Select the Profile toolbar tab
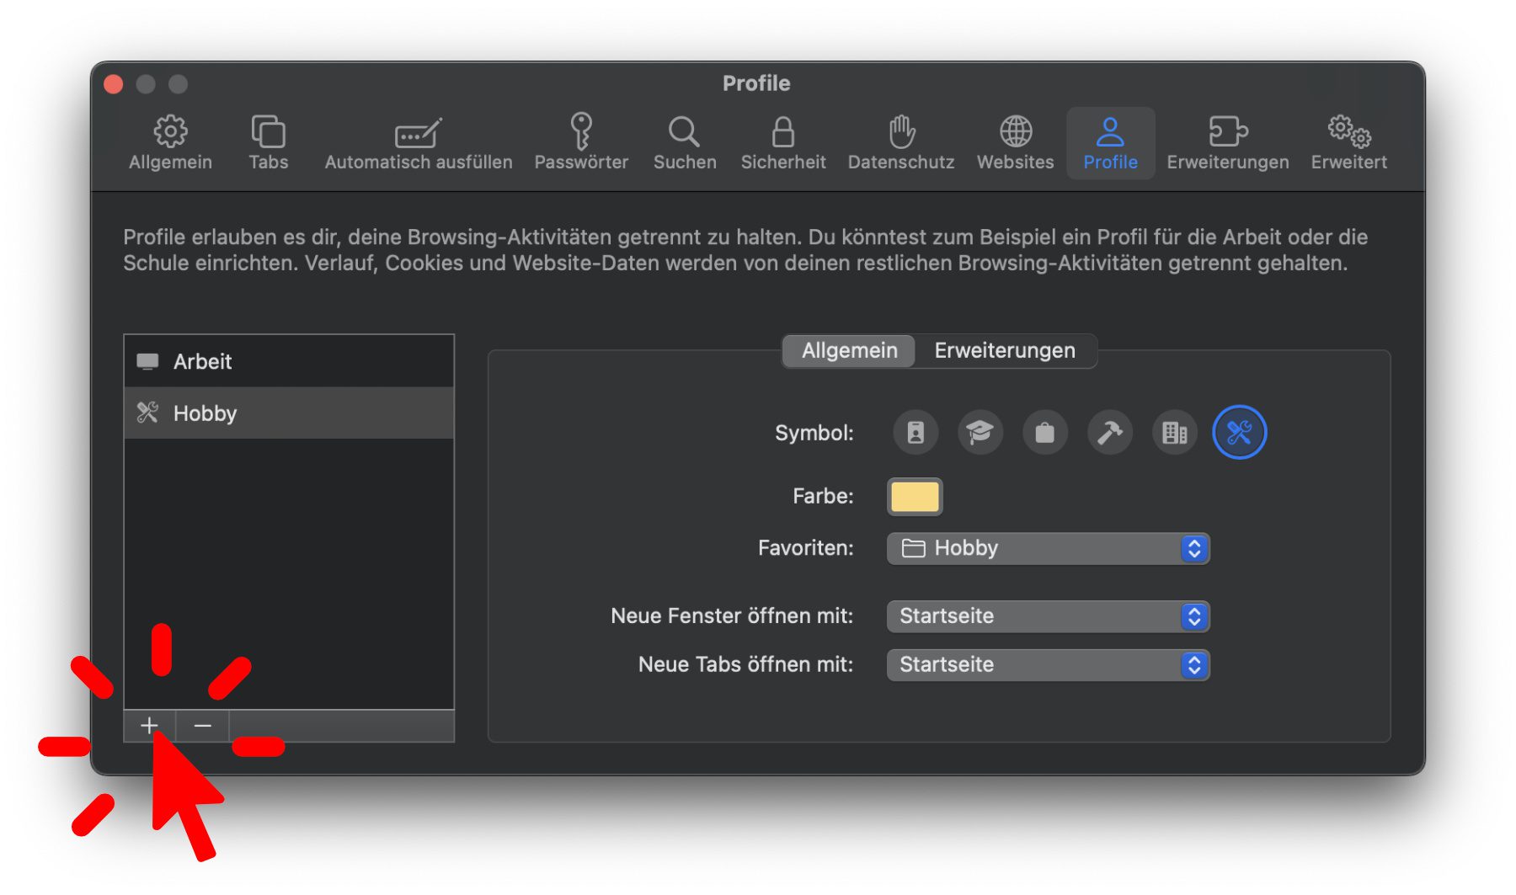 coord(1110,143)
